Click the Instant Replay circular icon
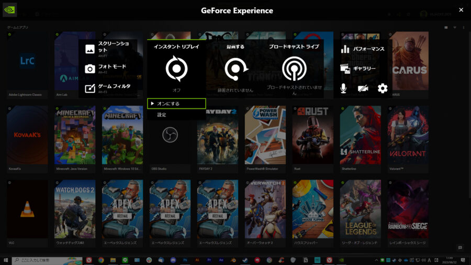 pyautogui.click(x=177, y=69)
